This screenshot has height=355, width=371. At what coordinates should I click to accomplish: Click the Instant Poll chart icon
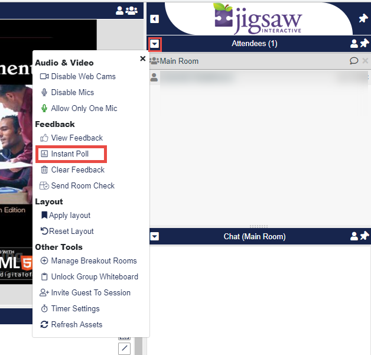pyautogui.click(x=44, y=154)
